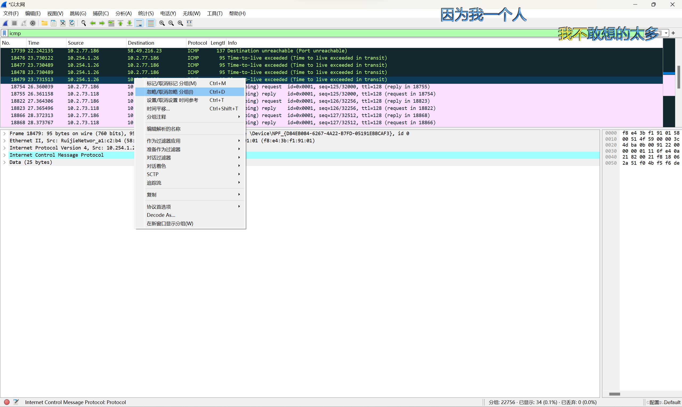Select 时间平移... in the context menu

(190, 109)
